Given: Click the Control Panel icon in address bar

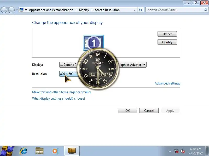Looking at the screenshot, I should pos(21,10).
